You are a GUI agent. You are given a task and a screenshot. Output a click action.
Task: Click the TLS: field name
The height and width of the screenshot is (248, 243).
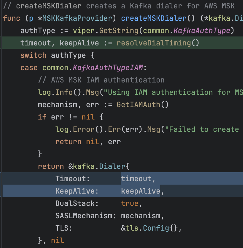pyautogui.click(x=64, y=228)
